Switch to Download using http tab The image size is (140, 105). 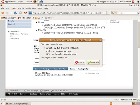pos(79,69)
